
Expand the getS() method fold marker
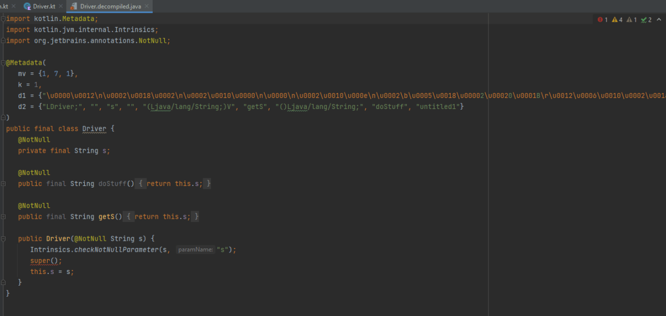click(3, 216)
